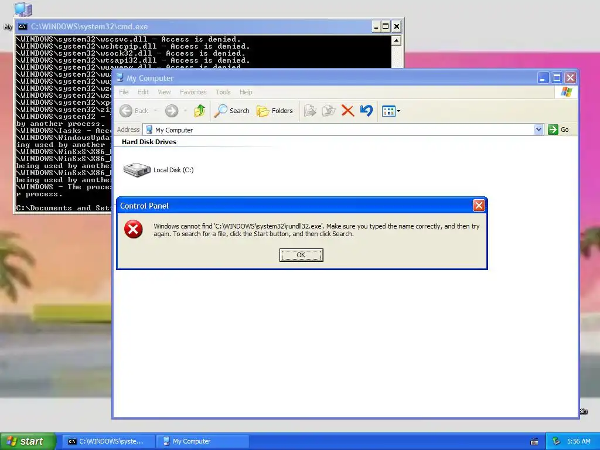Viewport: 600px width, 450px height.
Task: Open the File menu in My Computer
Action: [x=124, y=92]
